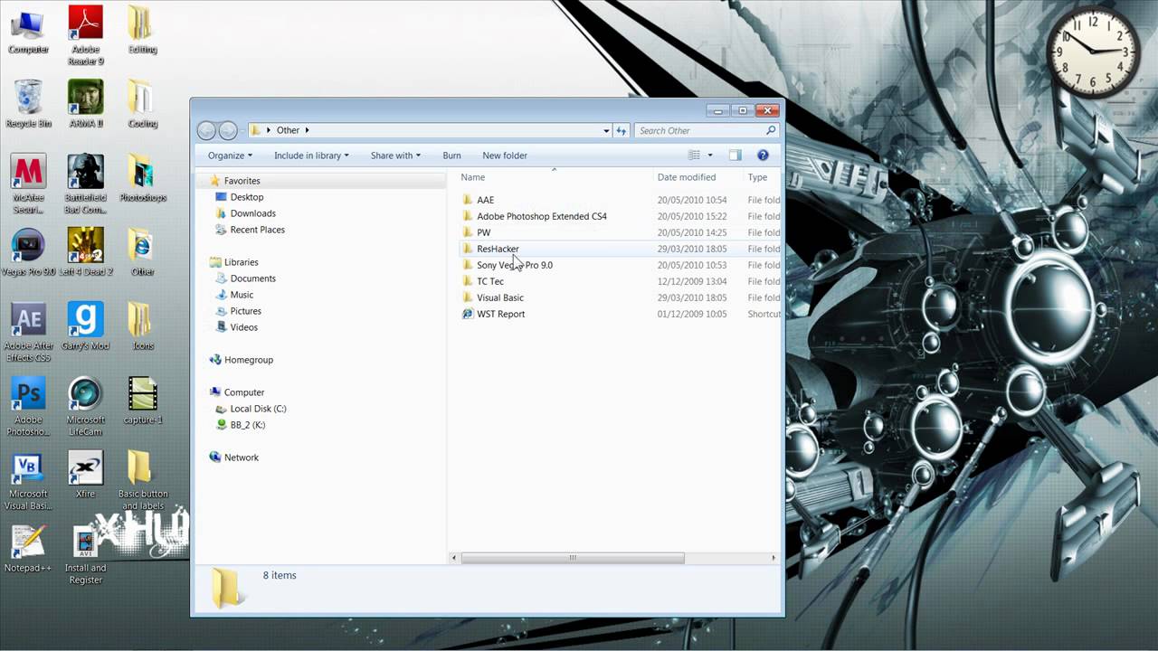Click the change your view icon
1158x651 pixels.
(x=694, y=156)
